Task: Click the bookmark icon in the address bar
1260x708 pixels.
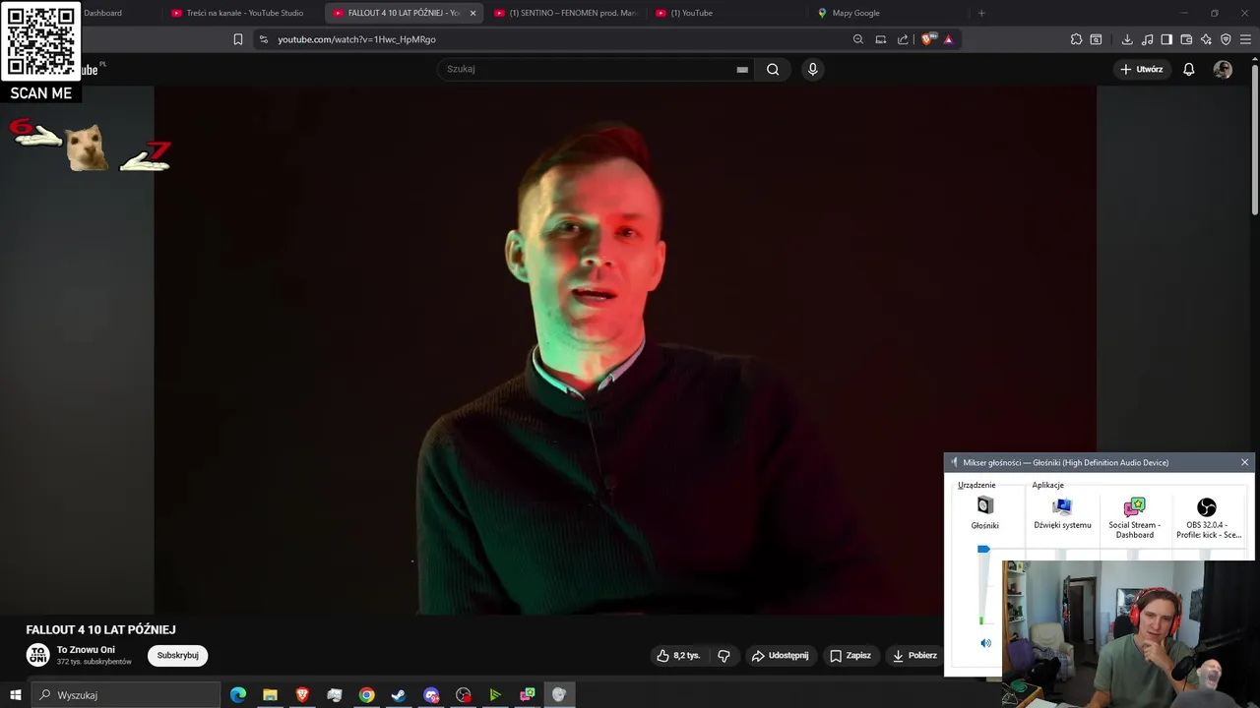Action: point(238,39)
